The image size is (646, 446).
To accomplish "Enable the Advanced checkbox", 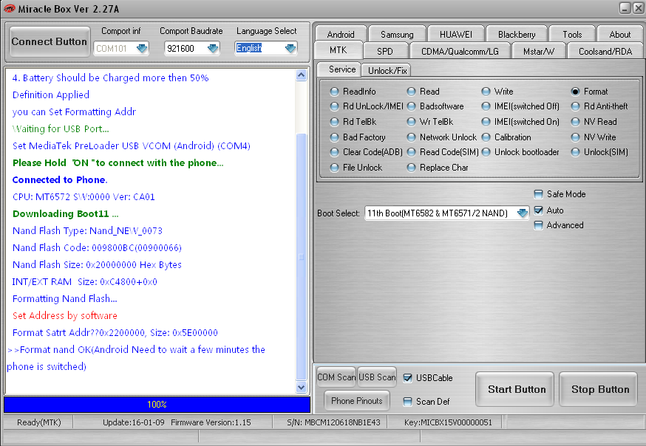I will pyautogui.click(x=538, y=225).
